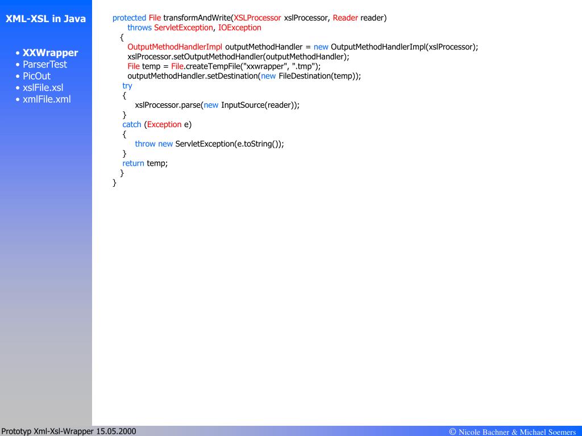Click the copyright 'Nicole Bachner & Michael Soemers'

click(x=513, y=431)
